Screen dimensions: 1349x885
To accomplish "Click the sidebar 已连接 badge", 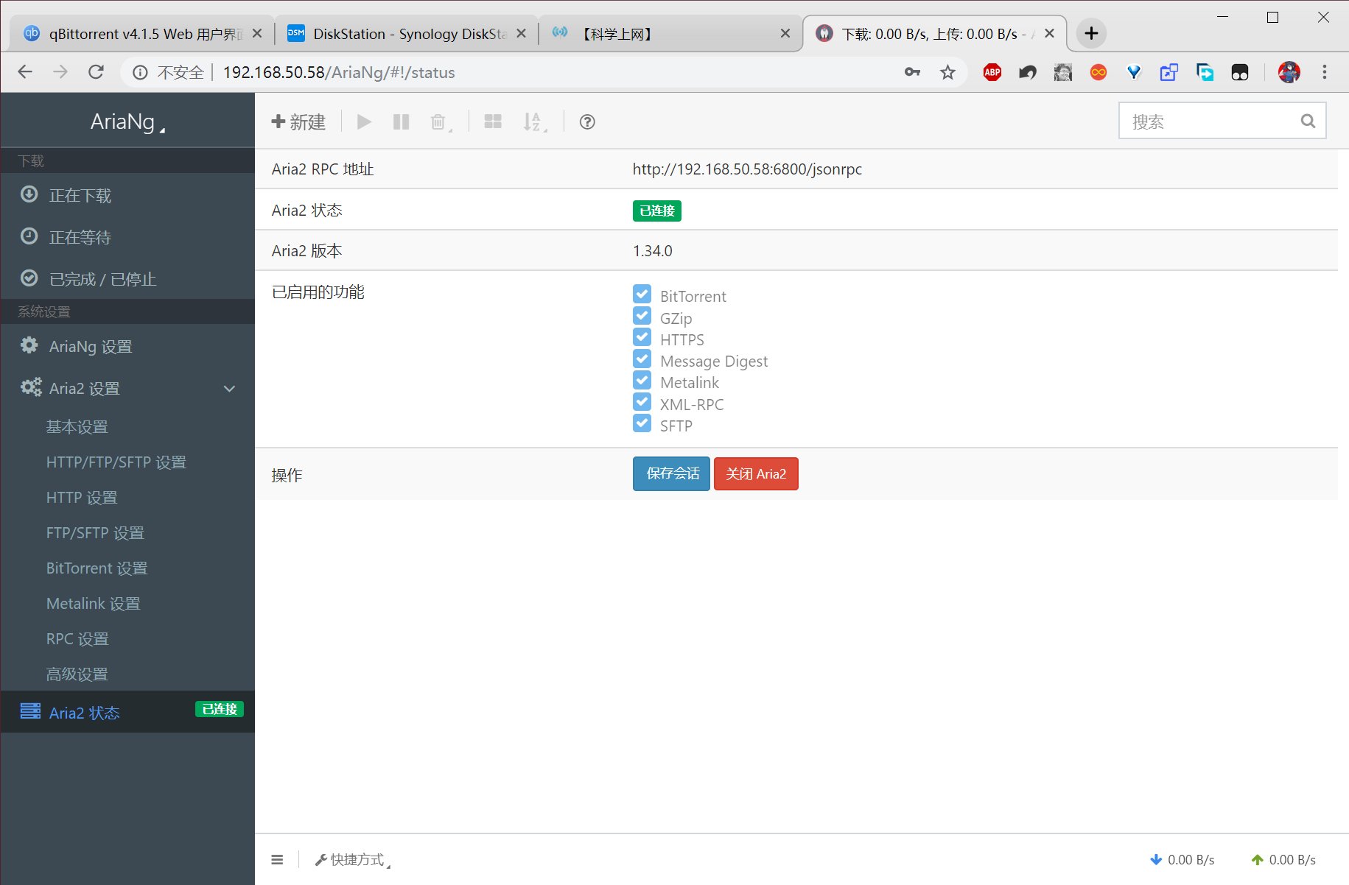I will pos(220,709).
